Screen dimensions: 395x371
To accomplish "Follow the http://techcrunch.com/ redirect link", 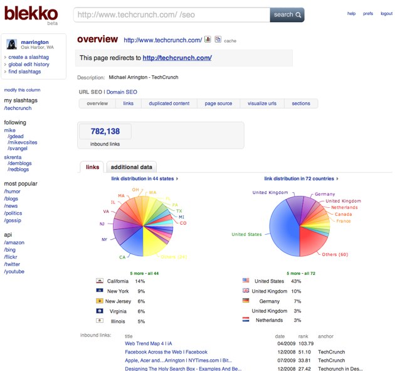I will click(177, 58).
